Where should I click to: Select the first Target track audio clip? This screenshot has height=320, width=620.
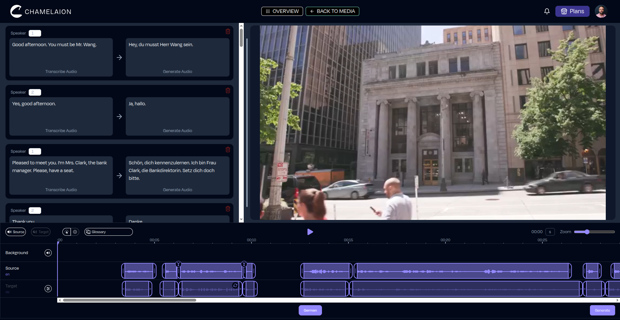[137, 289]
